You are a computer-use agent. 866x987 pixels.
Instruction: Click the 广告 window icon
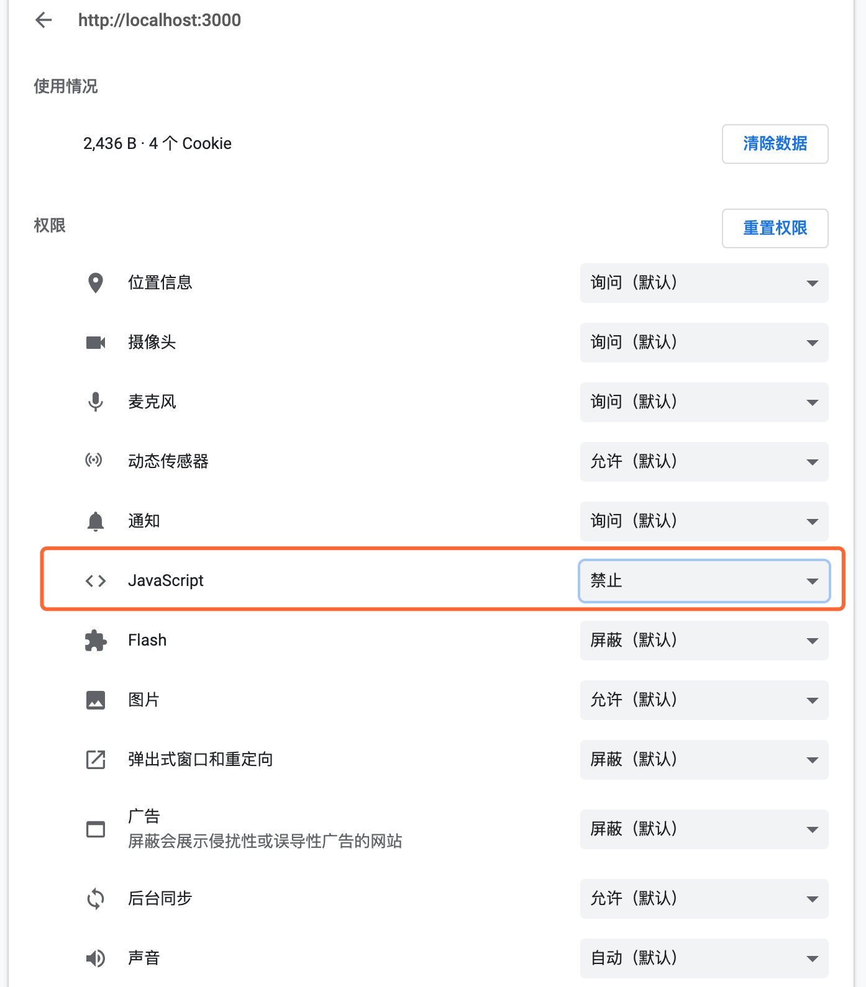click(95, 829)
